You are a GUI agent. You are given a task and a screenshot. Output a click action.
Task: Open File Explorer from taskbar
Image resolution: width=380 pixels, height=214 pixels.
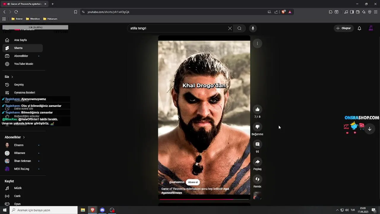coord(83,210)
